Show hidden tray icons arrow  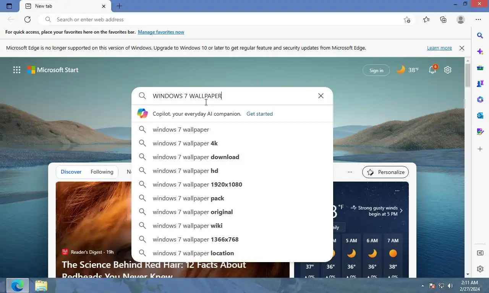pos(423,286)
